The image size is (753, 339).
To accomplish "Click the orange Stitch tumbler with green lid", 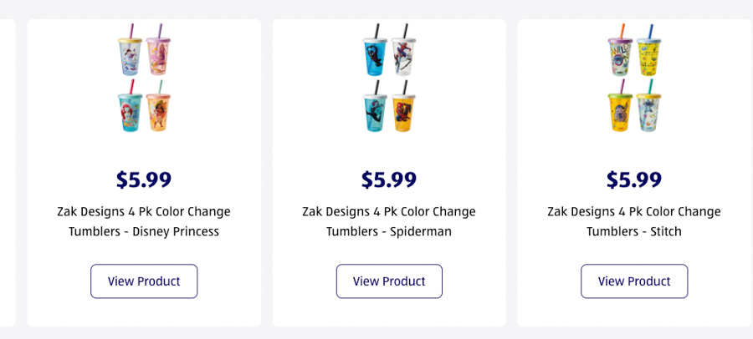I will point(618,111).
